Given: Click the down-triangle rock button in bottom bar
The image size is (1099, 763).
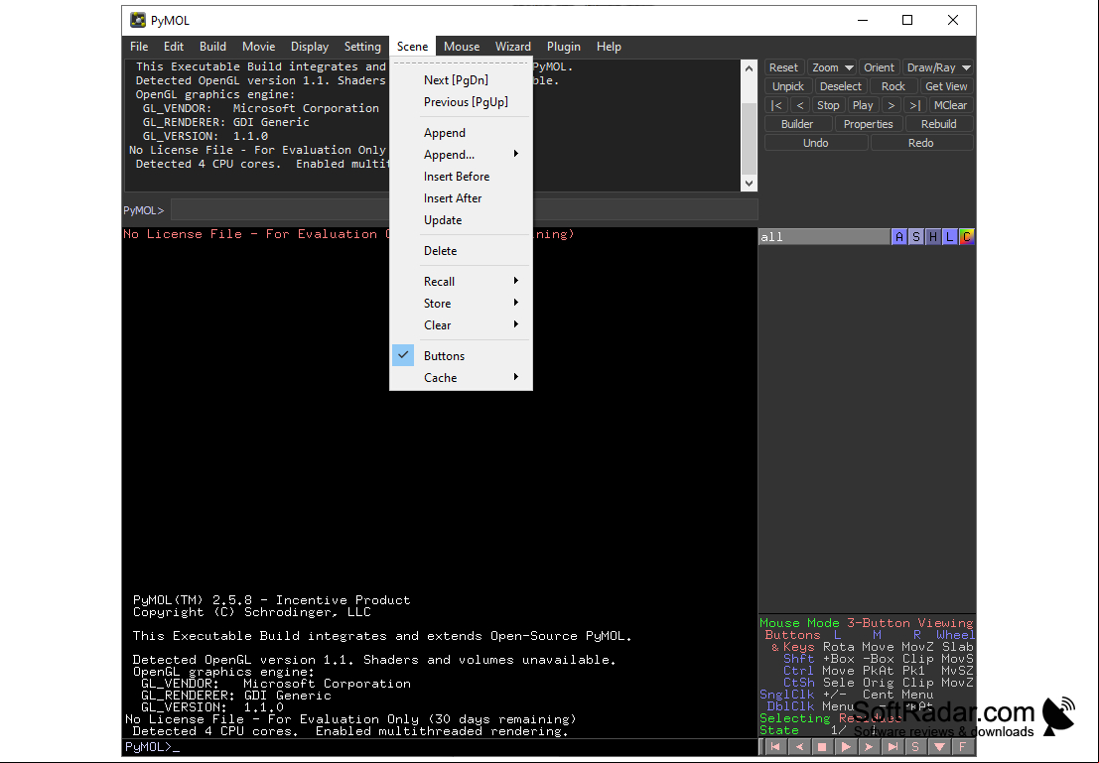Looking at the screenshot, I should (x=939, y=747).
